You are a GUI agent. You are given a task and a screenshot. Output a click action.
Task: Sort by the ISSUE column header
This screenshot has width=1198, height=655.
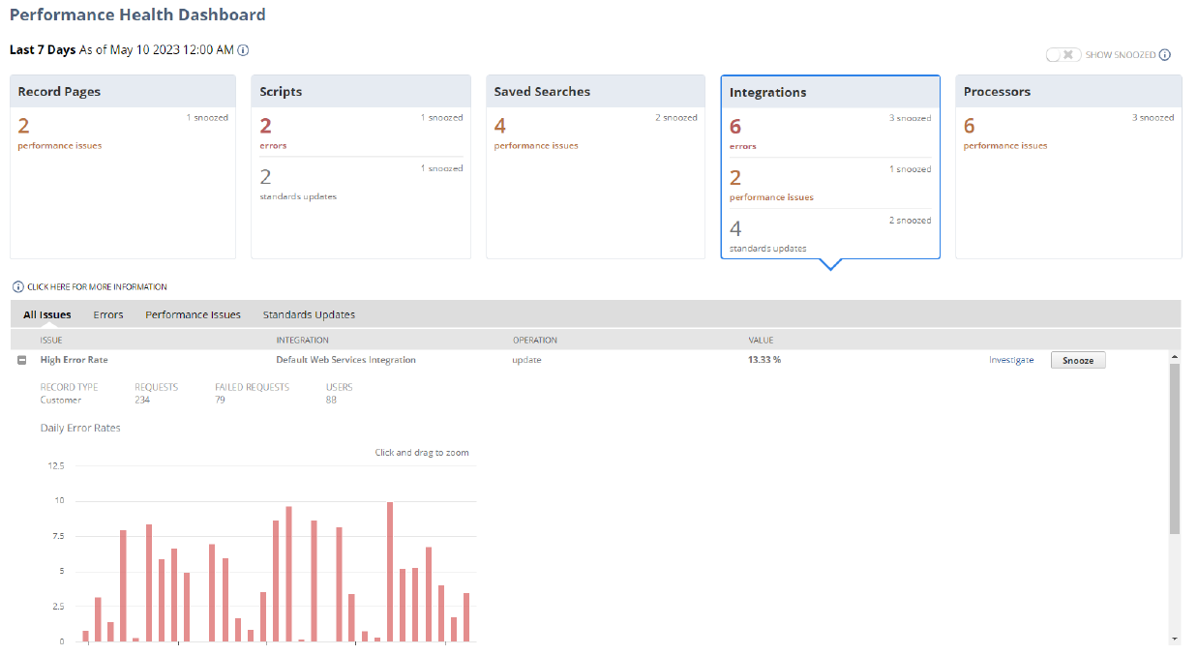(x=50, y=340)
